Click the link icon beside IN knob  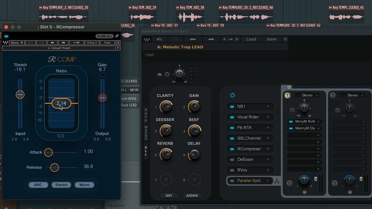(x=167, y=74)
